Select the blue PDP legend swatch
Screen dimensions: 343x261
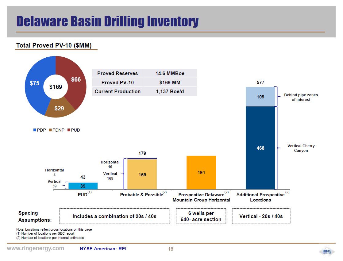[x=35, y=130]
